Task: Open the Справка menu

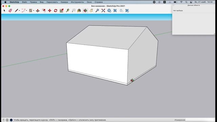Action: 99,2
